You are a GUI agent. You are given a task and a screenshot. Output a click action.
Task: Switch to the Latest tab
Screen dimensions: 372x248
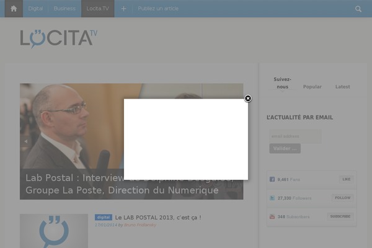343,87
